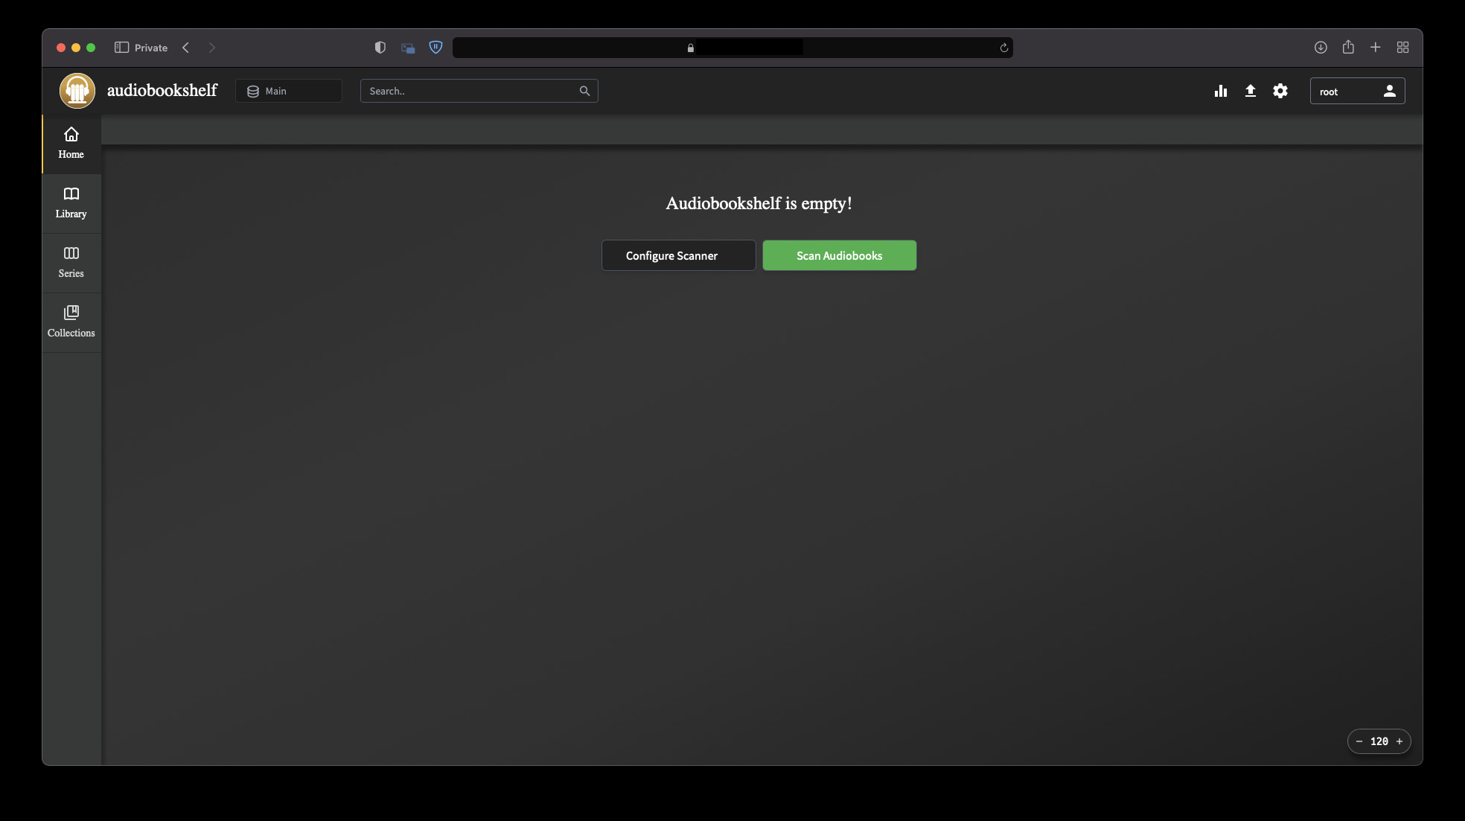
Task: Open settings gear icon in header
Action: click(x=1280, y=91)
